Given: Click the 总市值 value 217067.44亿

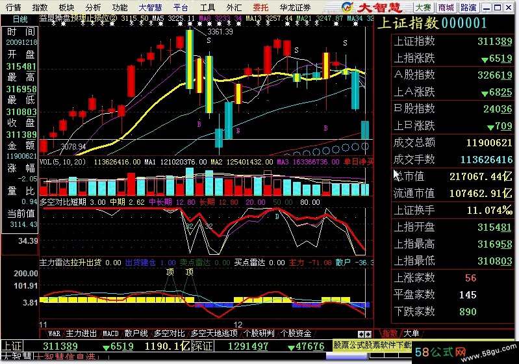Looking at the screenshot, I should coord(481,177).
